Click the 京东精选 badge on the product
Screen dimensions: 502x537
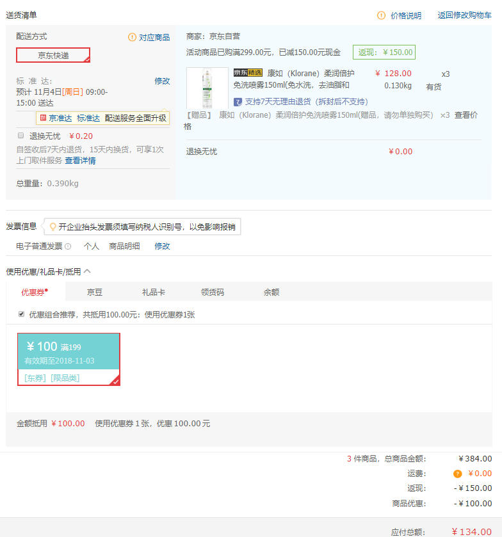click(x=248, y=72)
